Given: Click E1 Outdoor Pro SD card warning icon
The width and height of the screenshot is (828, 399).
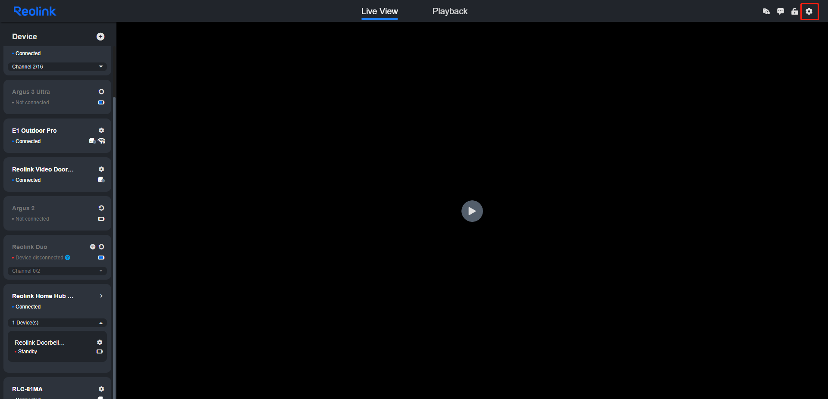Looking at the screenshot, I should 92,141.
